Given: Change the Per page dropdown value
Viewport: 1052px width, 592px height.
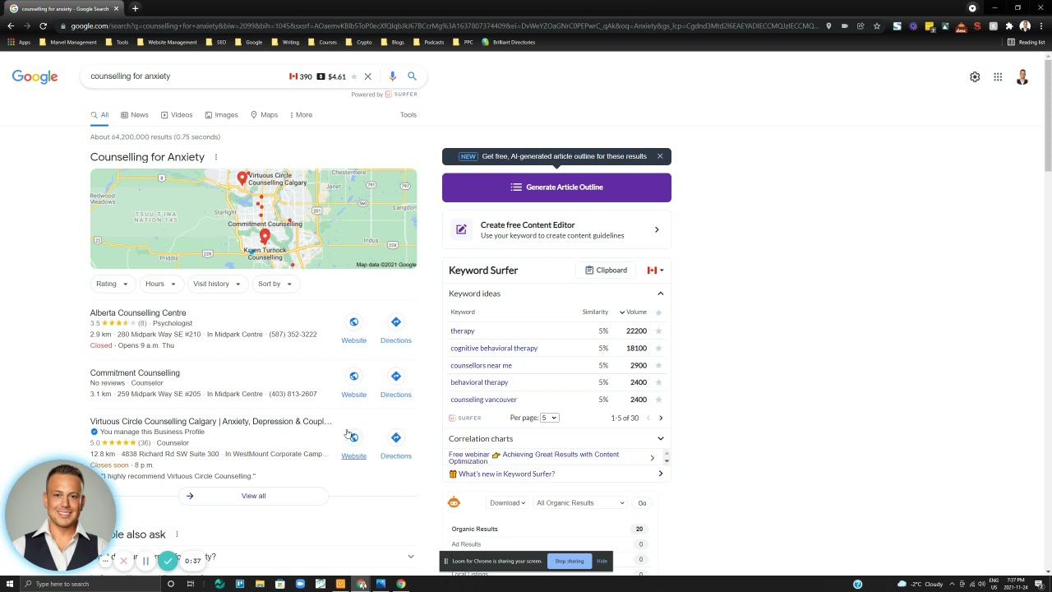Looking at the screenshot, I should (x=549, y=418).
